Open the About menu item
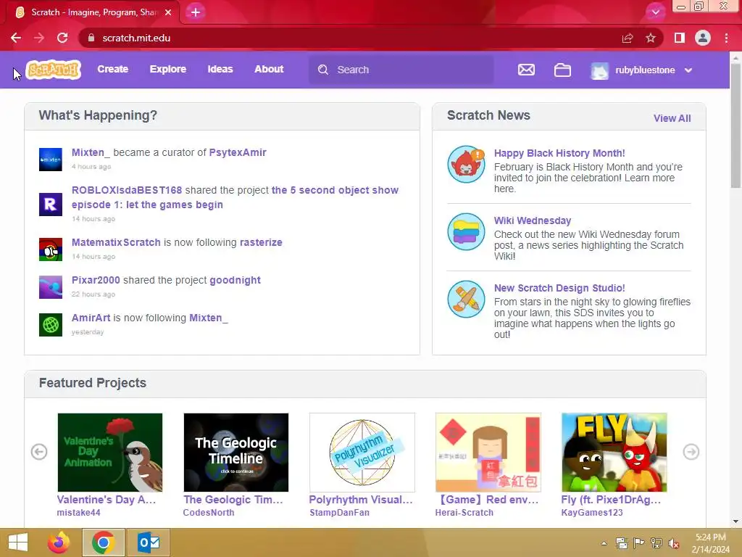Screen dimensions: 742x557 click(x=269, y=69)
